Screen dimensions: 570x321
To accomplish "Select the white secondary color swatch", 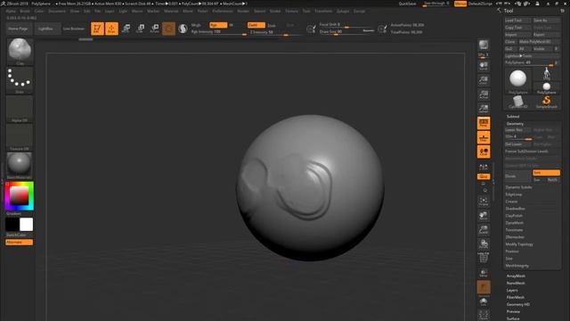I will coord(26,225).
